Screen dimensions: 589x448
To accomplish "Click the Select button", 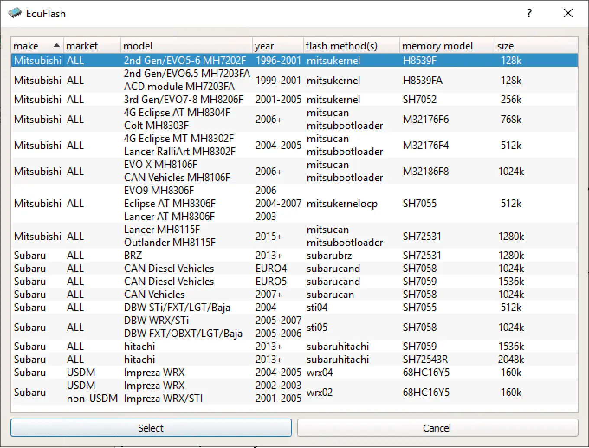I will [x=151, y=428].
